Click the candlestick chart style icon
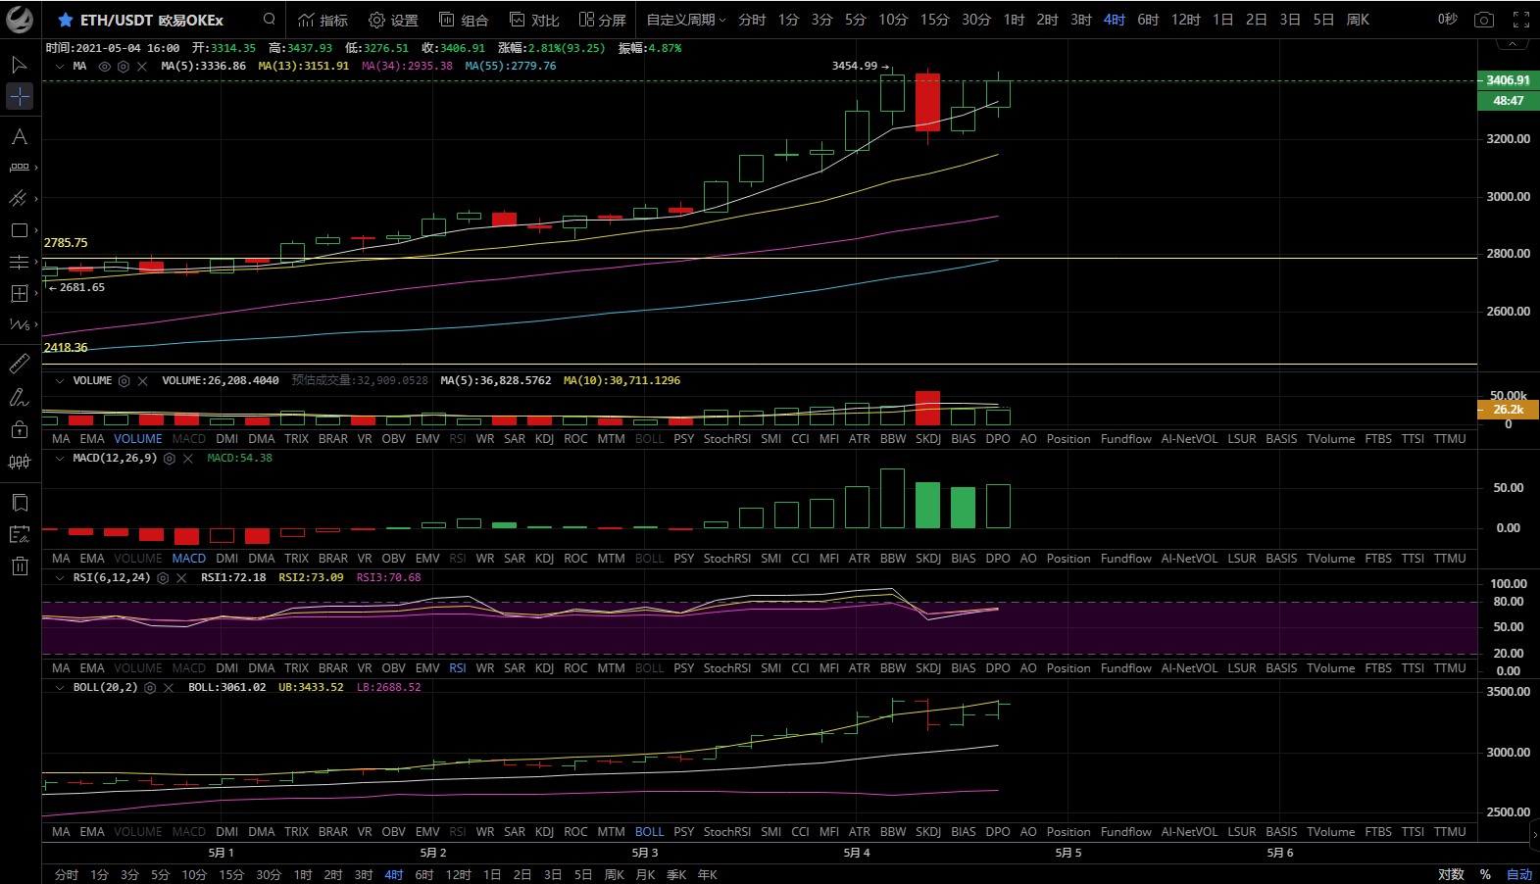 [19, 462]
